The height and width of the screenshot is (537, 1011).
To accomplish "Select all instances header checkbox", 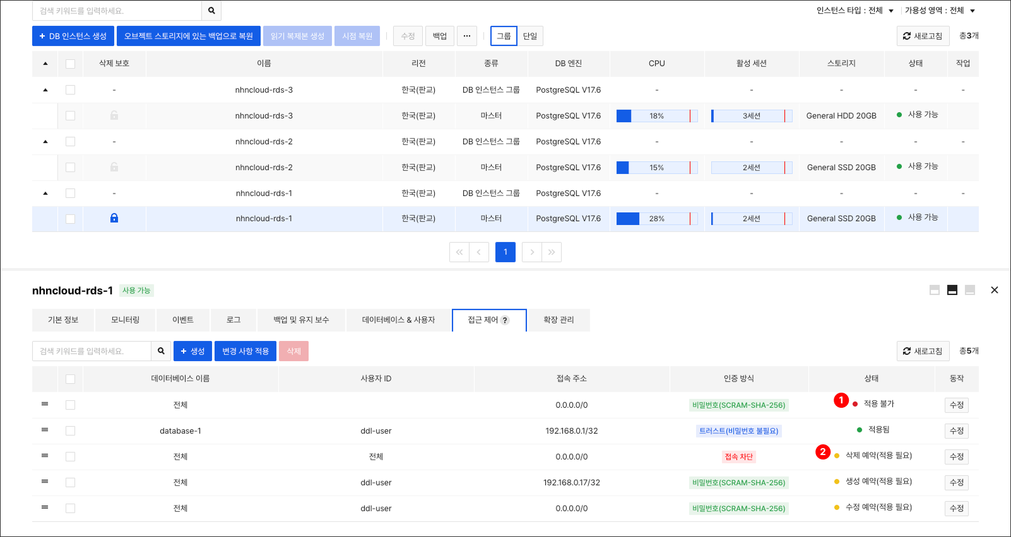I will click(70, 64).
